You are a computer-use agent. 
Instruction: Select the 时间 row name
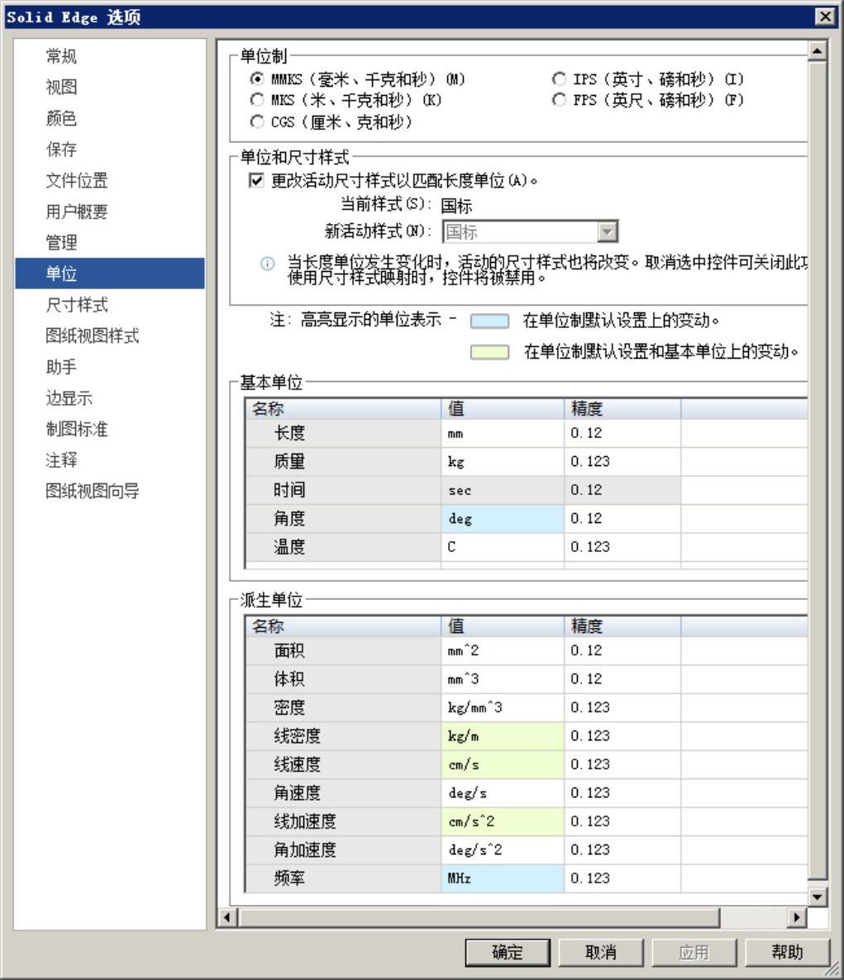point(343,490)
